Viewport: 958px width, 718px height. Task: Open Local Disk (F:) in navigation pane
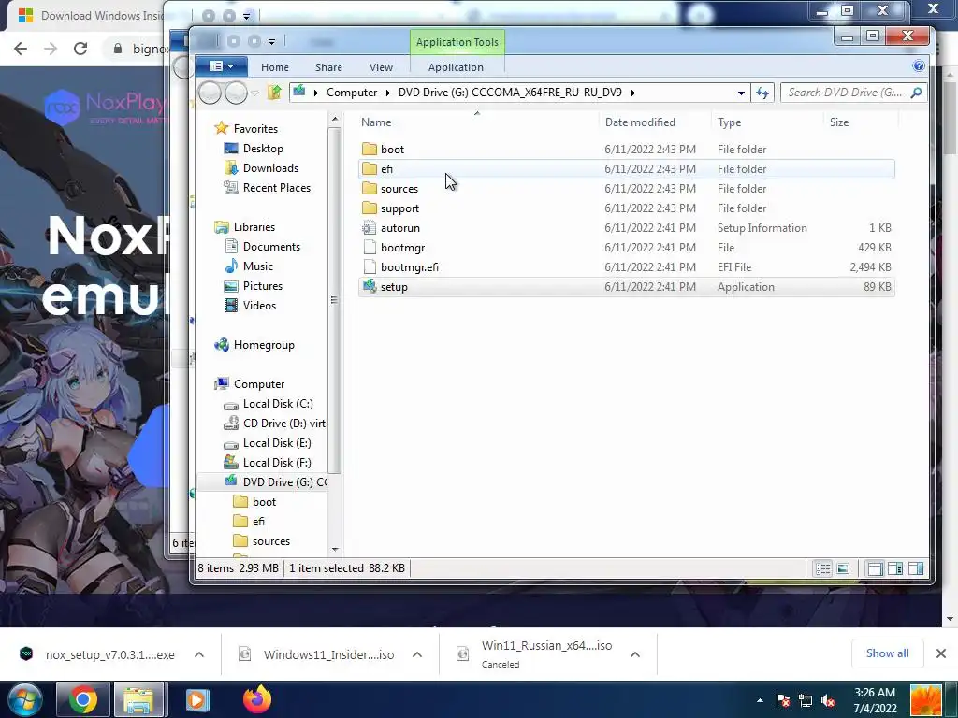click(x=277, y=462)
